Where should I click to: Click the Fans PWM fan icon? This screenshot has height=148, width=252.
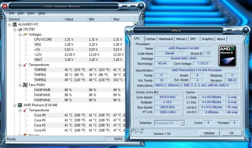pyautogui.click(x=25, y=85)
